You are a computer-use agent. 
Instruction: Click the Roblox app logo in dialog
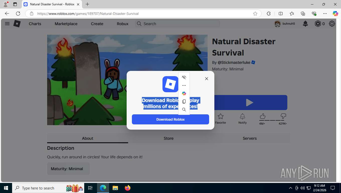coord(170,84)
